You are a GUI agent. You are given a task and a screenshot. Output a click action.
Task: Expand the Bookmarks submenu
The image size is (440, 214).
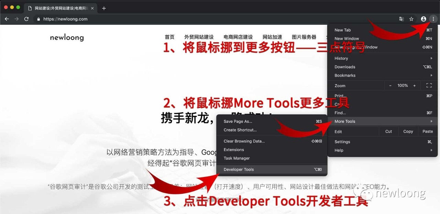[345, 75]
